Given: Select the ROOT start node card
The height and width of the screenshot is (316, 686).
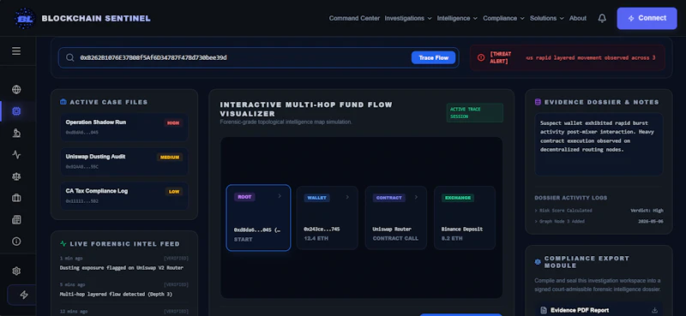Looking at the screenshot, I should click(x=258, y=218).
